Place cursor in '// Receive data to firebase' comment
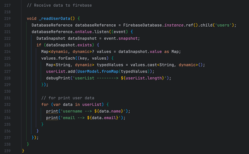This screenshot has height=154, width=249. coord(59,6)
